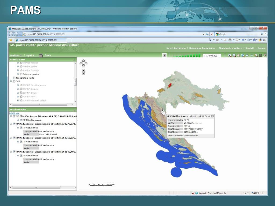Minimize the Sadržaj karte panel
The height and width of the screenshot is (206, 275).
[74, 60]
